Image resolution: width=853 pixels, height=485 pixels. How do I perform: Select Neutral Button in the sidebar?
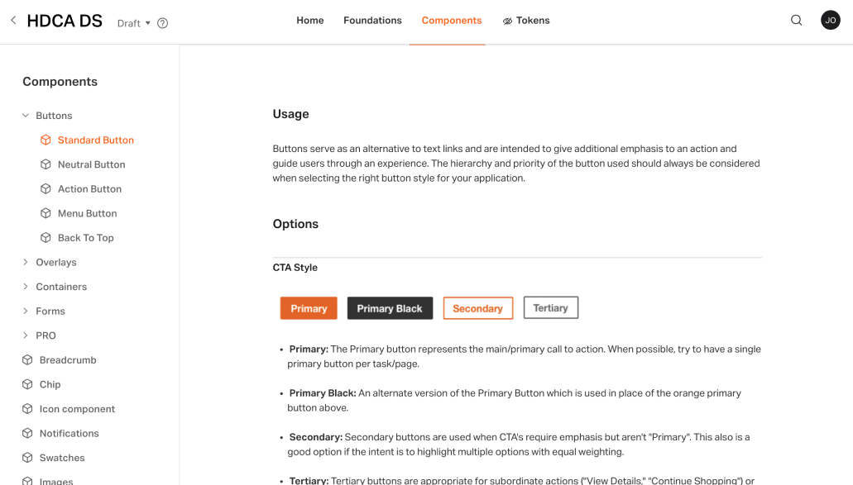click(x=91, y=164)
